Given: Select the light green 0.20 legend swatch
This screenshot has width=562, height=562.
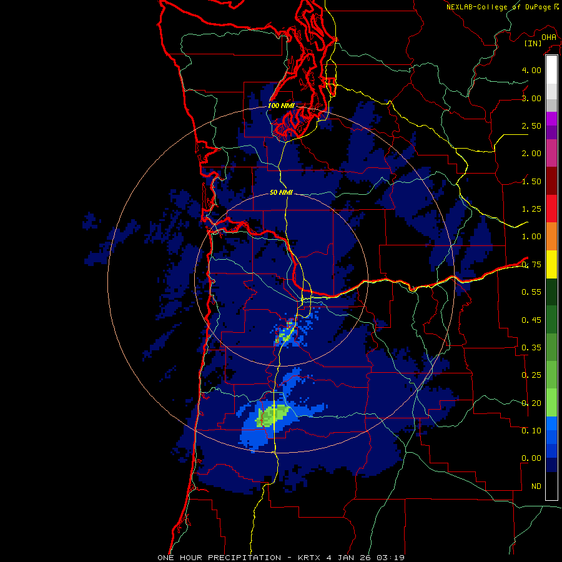Looking at the screenshot, I should pos(551,403).
